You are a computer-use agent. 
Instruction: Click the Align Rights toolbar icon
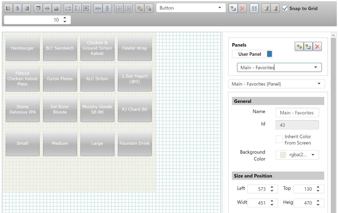pyautogui.click(x=27, y=8)
